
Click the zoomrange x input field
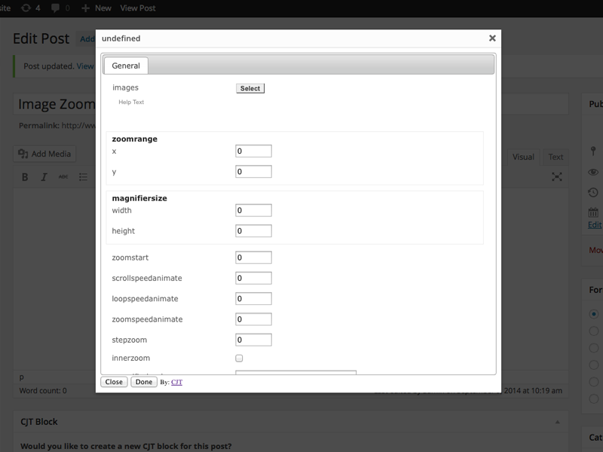253,151
